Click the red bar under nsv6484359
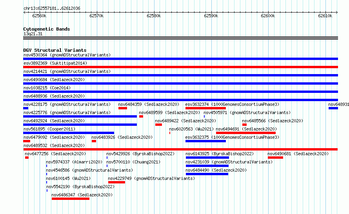Screen dimensions: 349x214 [x=123, y=108]
